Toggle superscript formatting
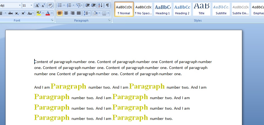Image resolution: width=264 pixels, height=125 pixels. pyautogui.click(x=23, y=13)
